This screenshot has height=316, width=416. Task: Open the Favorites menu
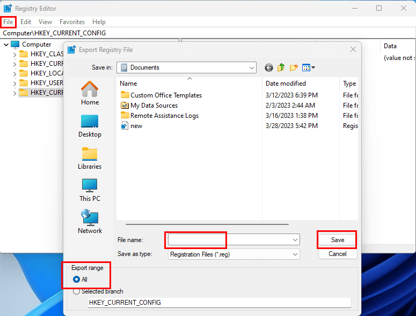tap(72, 22)
